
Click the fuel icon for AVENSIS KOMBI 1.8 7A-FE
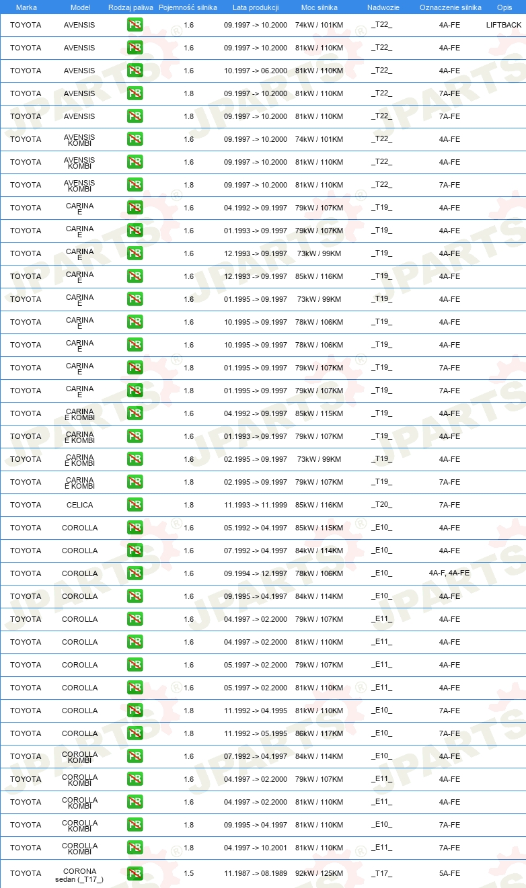[x=135, y=185]
